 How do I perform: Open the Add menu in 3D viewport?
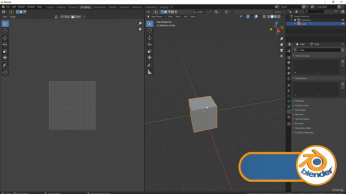pyautogui.click(x=185, y=17)
